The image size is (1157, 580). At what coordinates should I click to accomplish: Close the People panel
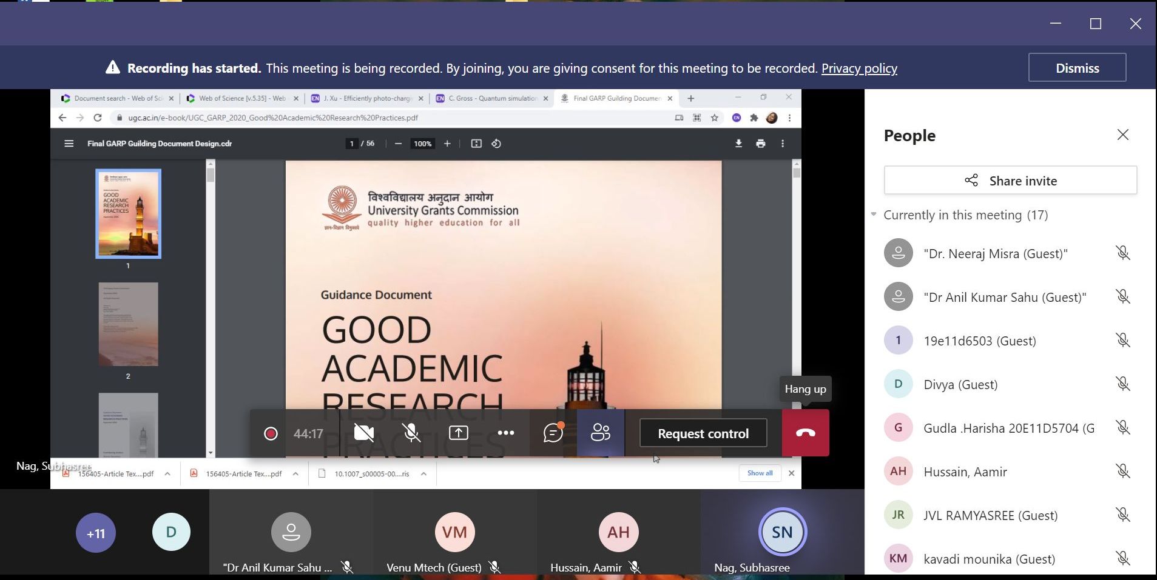tap(1122, 135)
